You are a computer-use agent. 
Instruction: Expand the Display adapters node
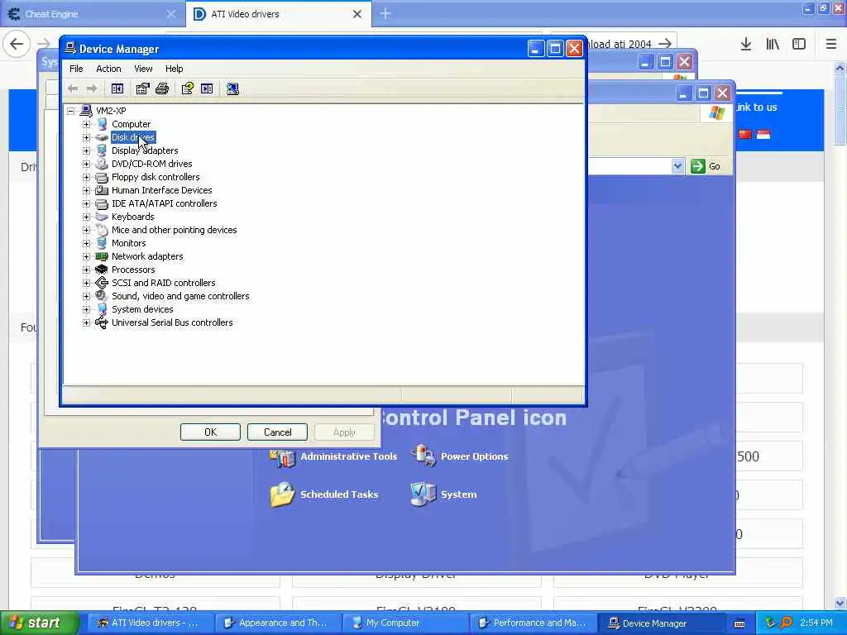pos(86,150)
